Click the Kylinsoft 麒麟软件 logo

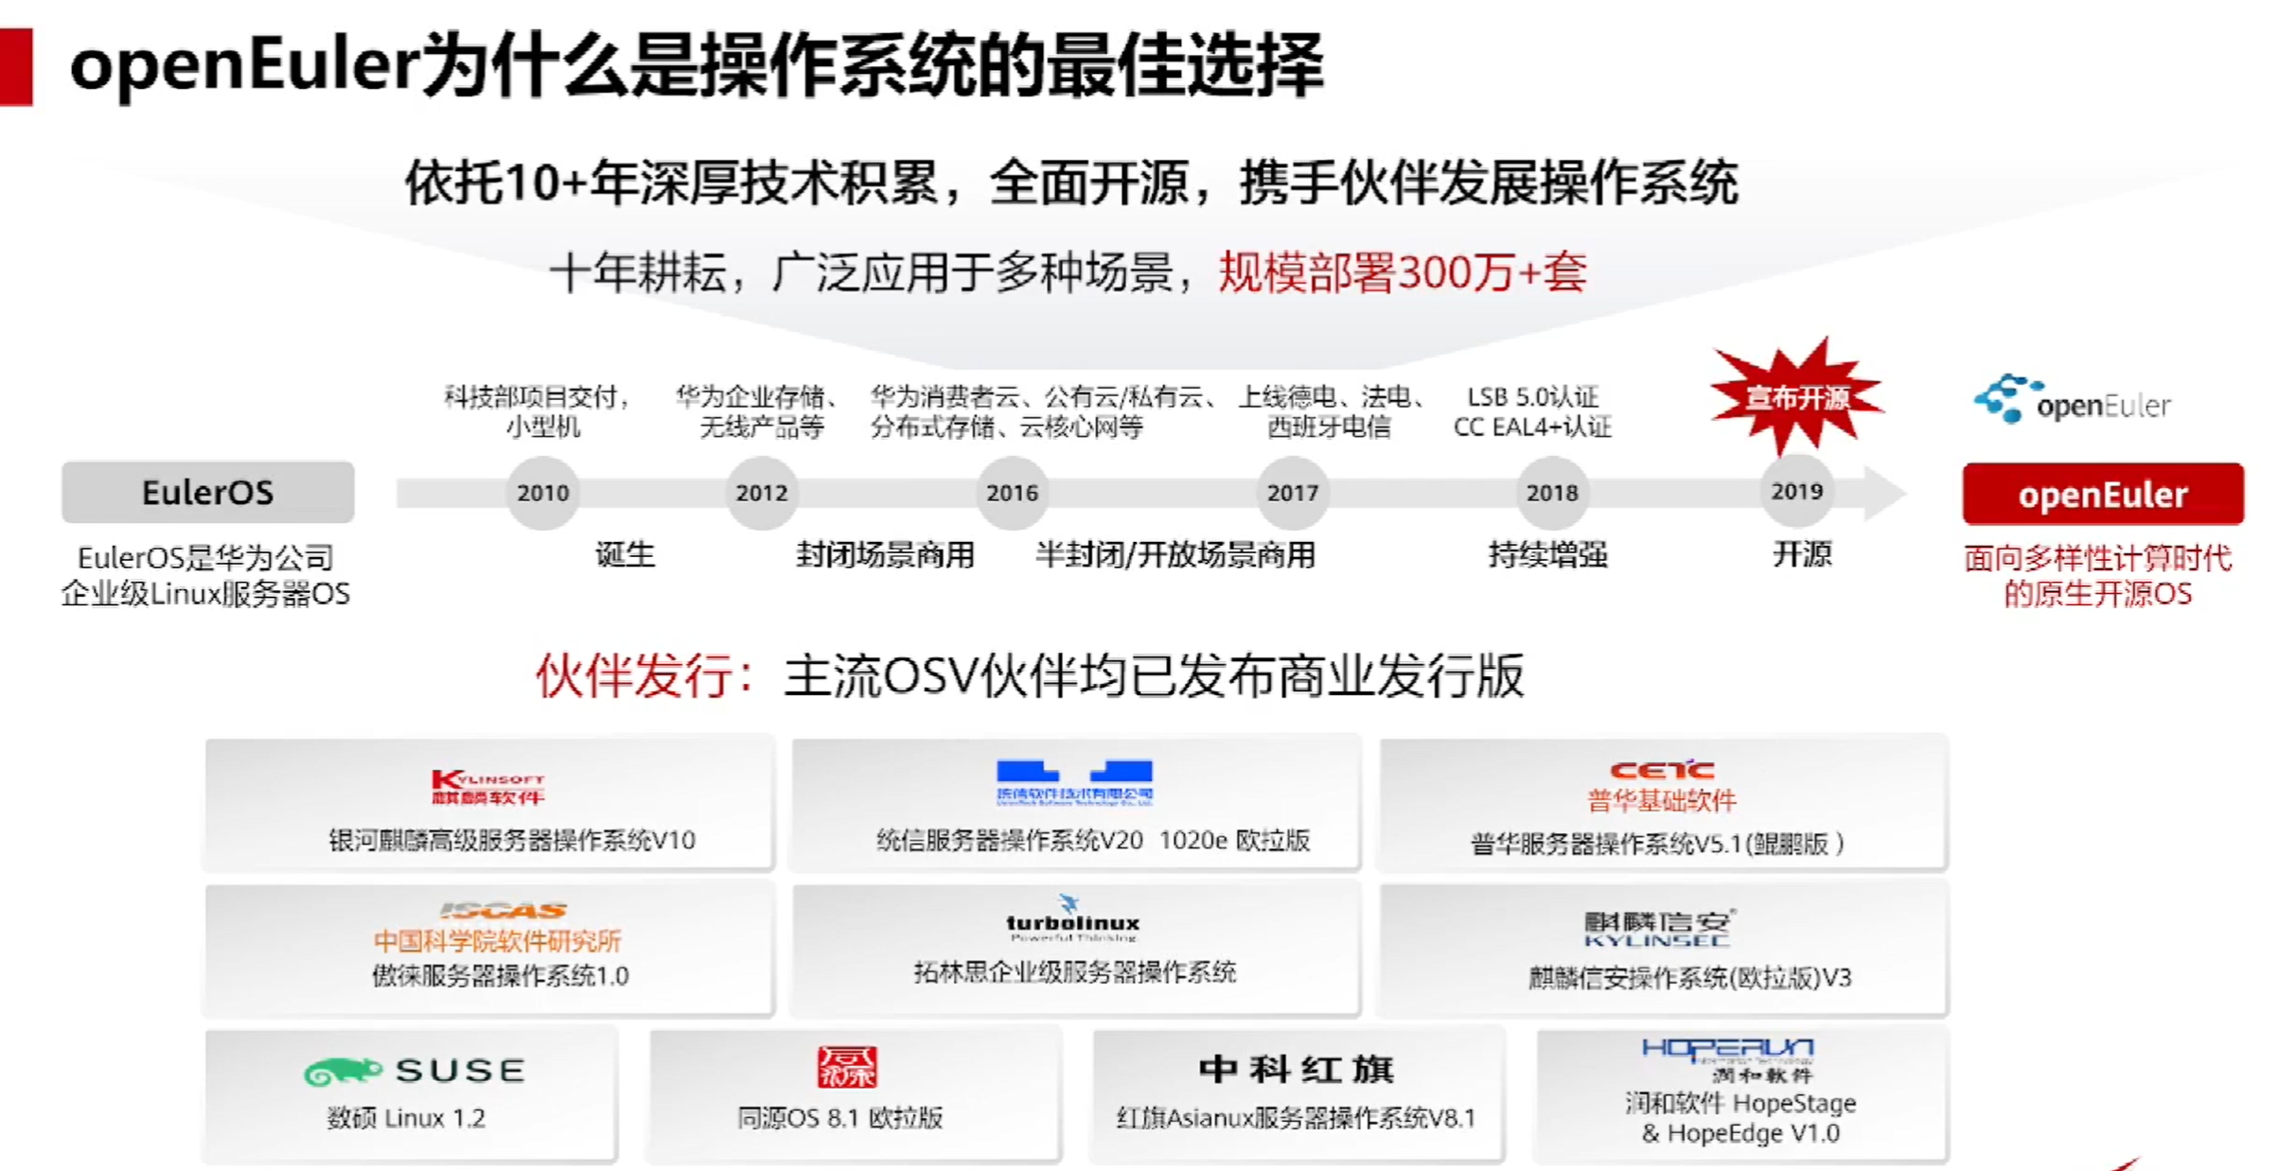coord(488,787)
